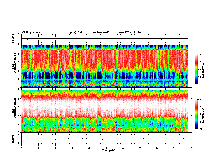Select the "start UT = 11:30: 1" header text
The height and width of the screenshot is (166, 215).
131,33
